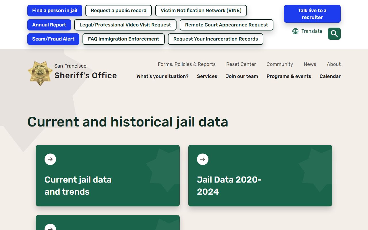368x230 pixels.
Task: Go to News section
Action: 310,64
